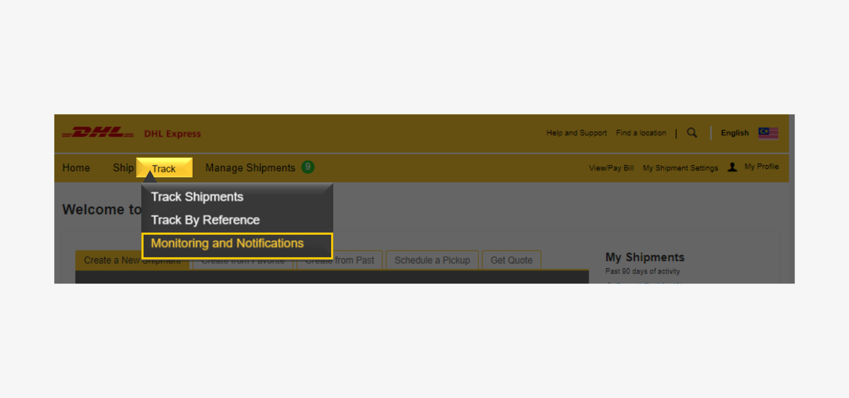The height and width of the screenshot is (398, 849).
Task: Click the My Profile person icon
Action: pos(732,167)
